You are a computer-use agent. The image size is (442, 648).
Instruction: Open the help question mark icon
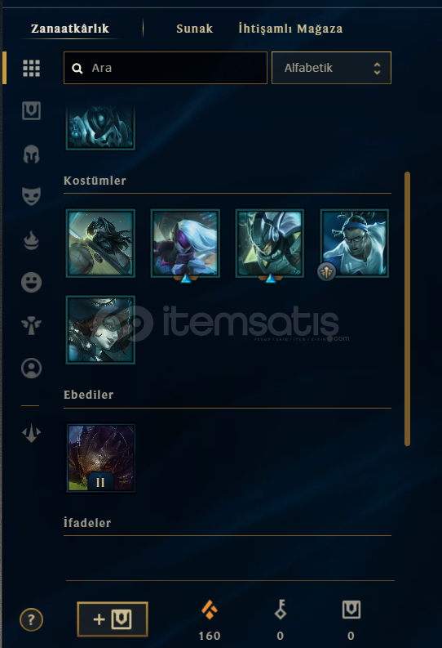click(31, 619)
